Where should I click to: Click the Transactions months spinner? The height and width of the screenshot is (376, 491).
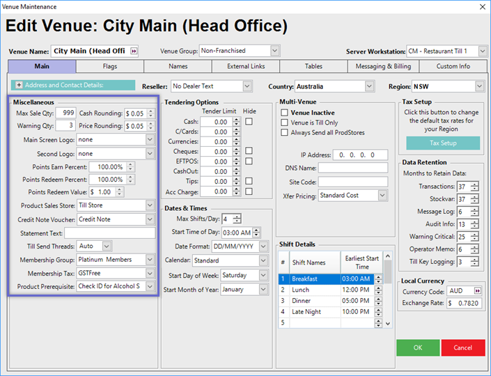point(475,187)
